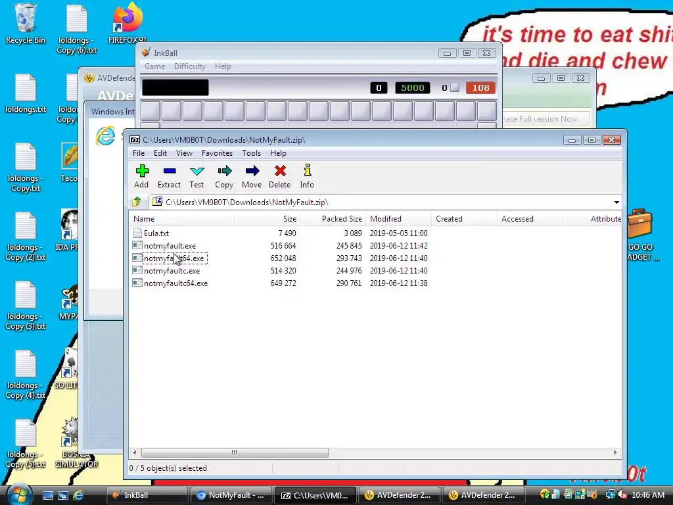Screen dimensions: 673x505
Task: Open the View menu in 7-Zip
Action: pos(184,153)
